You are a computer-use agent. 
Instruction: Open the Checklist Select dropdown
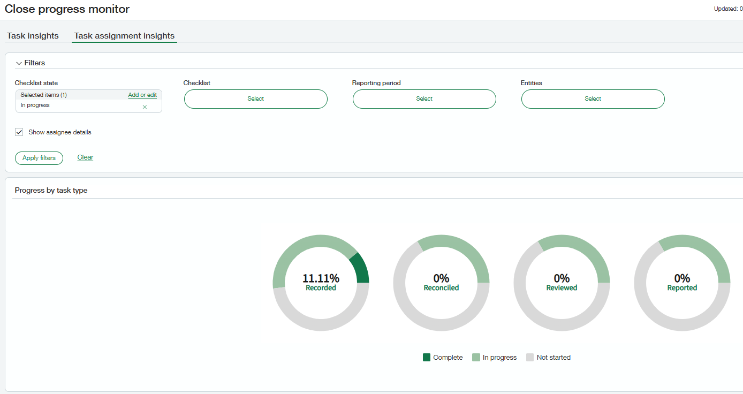pos(256,99)
